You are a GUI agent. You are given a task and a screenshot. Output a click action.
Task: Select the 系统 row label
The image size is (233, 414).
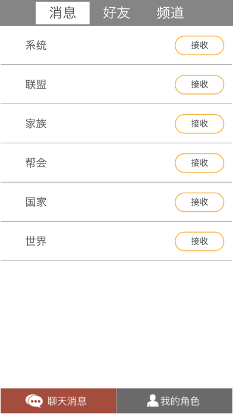[x=36, y=45]
